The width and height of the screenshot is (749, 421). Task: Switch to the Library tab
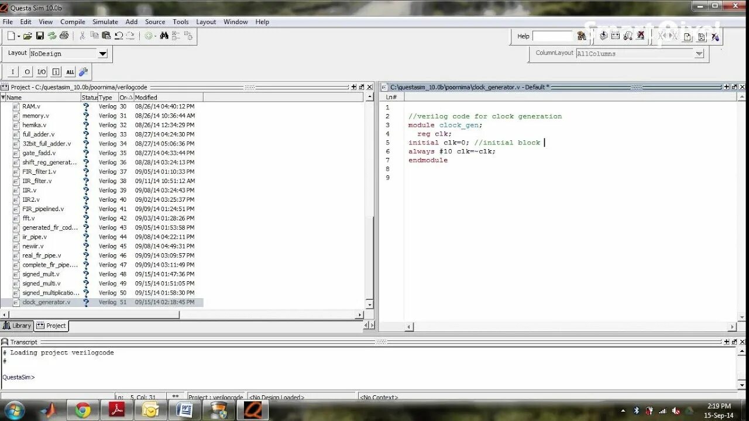click(x=17, y=326)
